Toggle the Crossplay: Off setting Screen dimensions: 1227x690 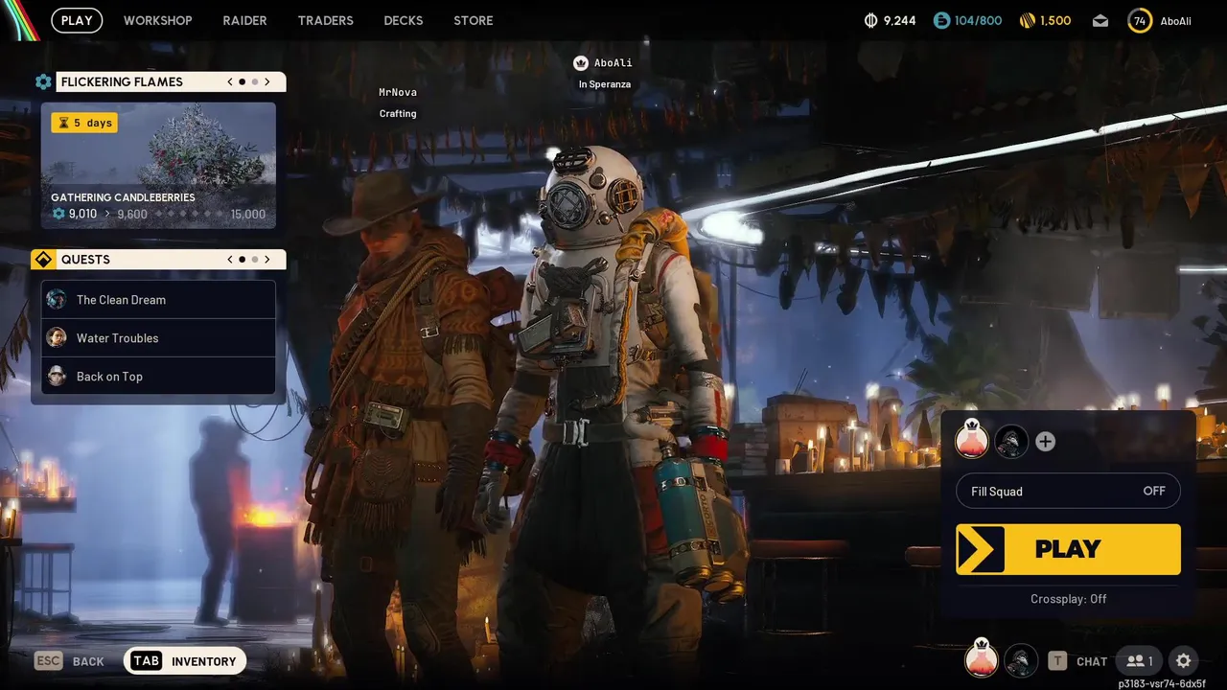click(x=1068, y=599)
